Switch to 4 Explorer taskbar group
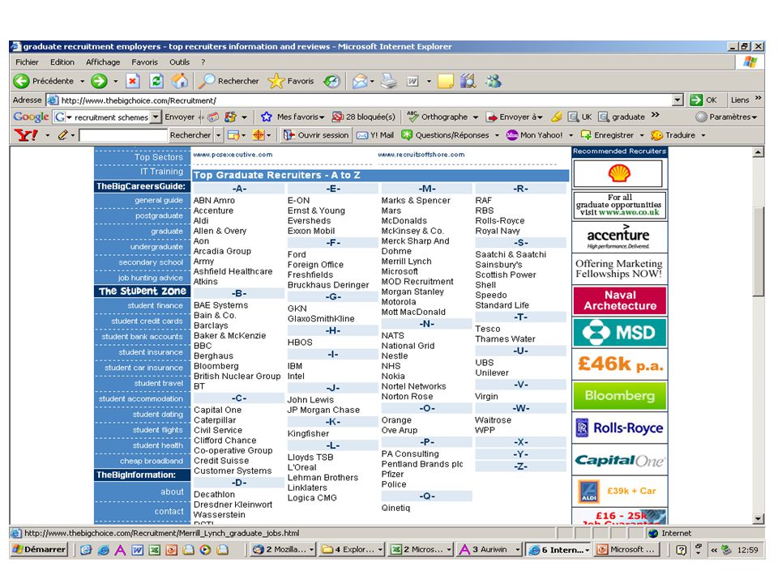Viewport: 778px width, 583px height. 352,549
